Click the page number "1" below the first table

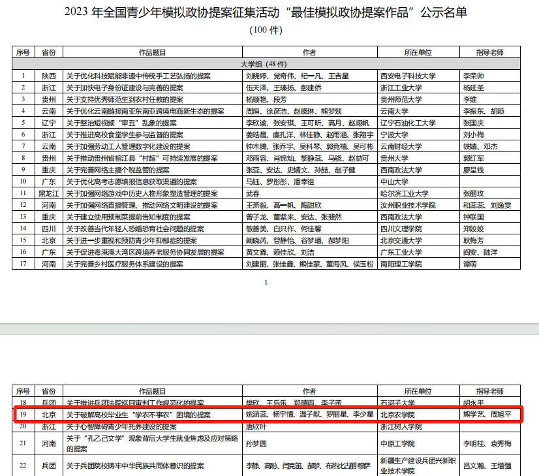266,282
